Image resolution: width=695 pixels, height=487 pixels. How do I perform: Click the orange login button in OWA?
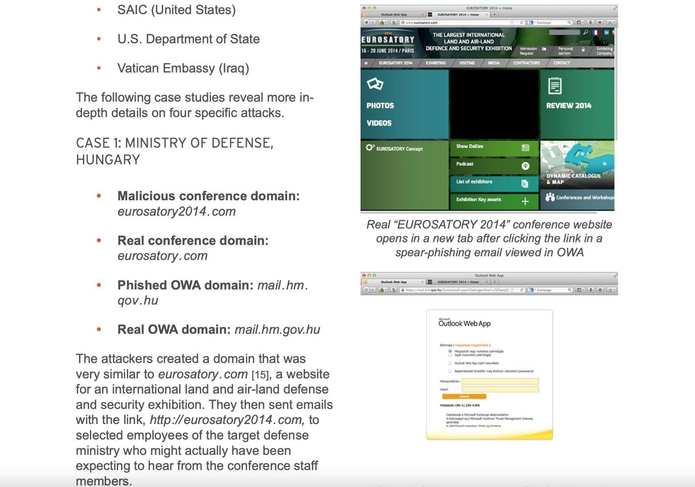tap(464, 396)
